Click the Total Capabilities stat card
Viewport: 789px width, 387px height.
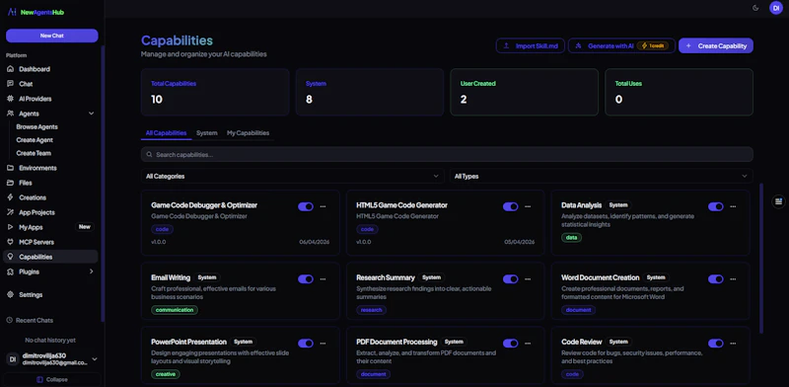click(215, 92)
